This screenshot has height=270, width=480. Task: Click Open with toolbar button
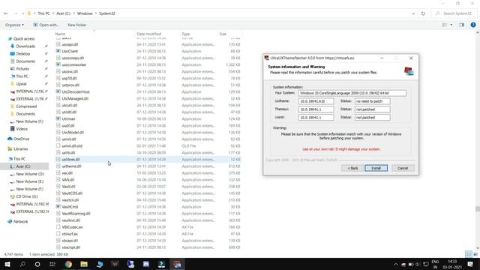pos(46,25)
